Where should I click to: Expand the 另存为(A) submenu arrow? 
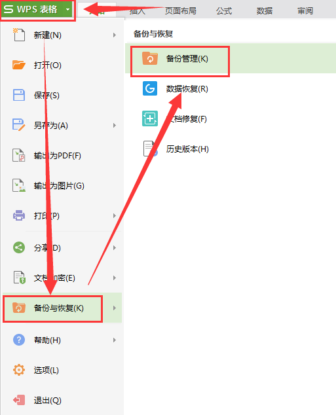(115, 125)
